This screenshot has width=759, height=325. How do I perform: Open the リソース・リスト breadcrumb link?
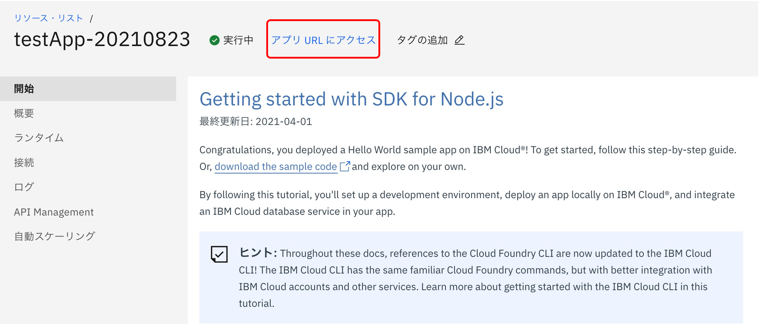tap(49, 18)
